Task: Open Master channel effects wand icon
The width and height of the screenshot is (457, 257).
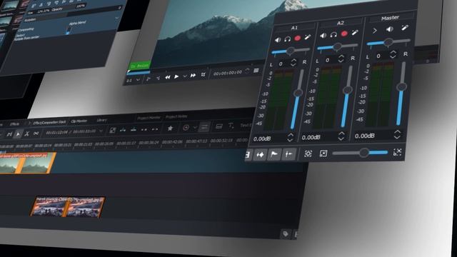Action: coord(405,28)
